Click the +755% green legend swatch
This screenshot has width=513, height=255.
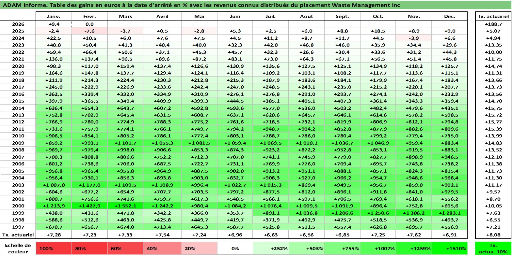342,248
